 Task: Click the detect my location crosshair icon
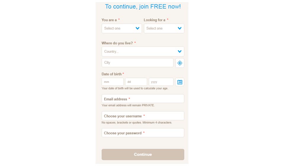point(180,63)
